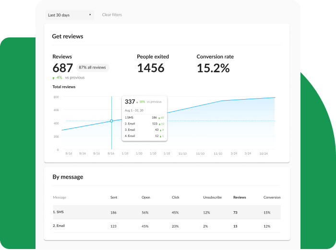Click the up arrow in tooltip SMS row
Viewport: 336px width, 250px height.
pos(160,117)
